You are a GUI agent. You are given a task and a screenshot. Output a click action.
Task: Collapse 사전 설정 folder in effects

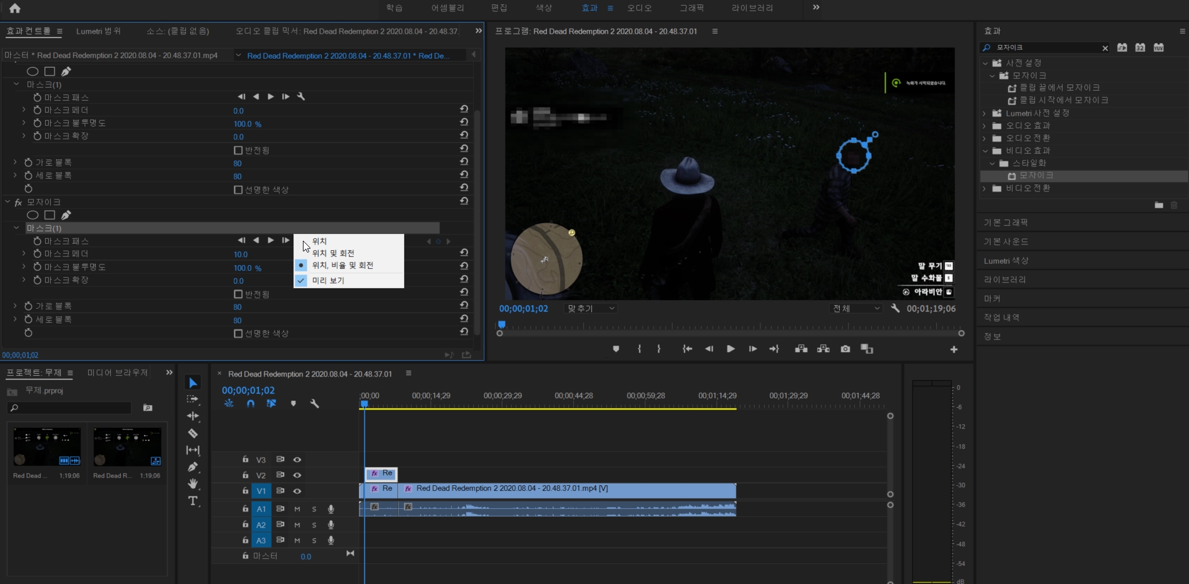click(x=985, y=63)
